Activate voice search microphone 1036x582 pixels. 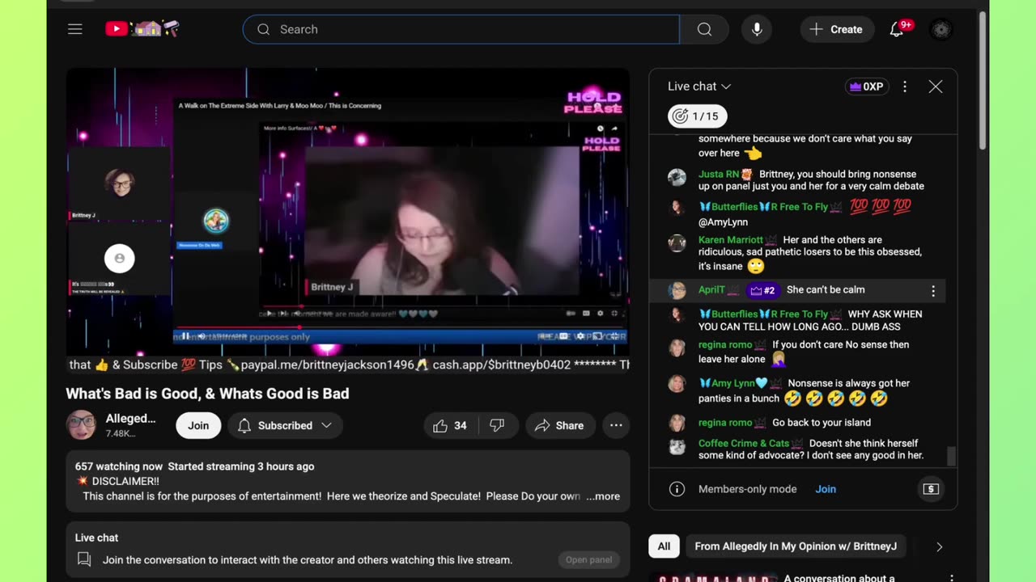click(x=757, y=29)
